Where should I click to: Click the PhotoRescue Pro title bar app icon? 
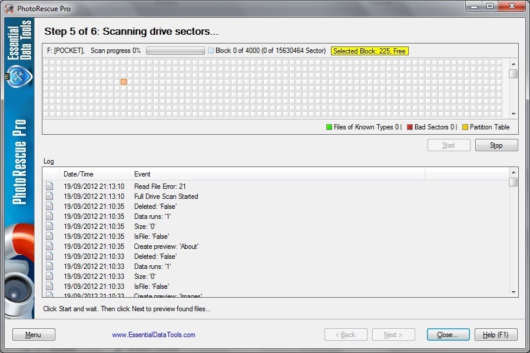(x=9, y=8)
